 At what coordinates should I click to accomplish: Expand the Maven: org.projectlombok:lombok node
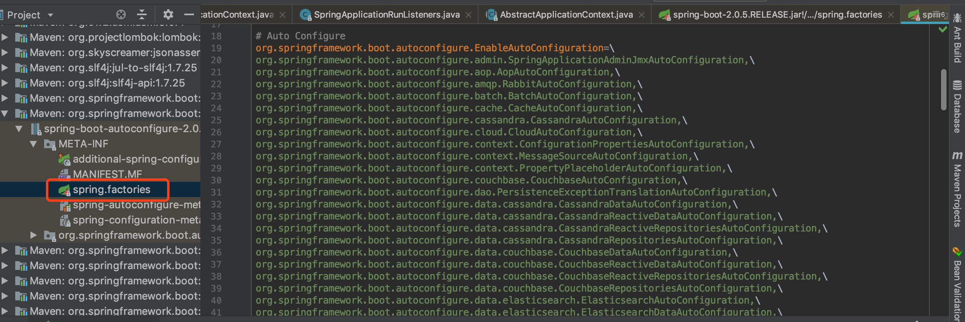tap(5, 38)
